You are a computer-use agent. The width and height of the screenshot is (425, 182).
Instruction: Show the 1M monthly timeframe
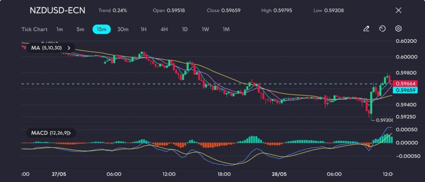[x=226, y=29]
